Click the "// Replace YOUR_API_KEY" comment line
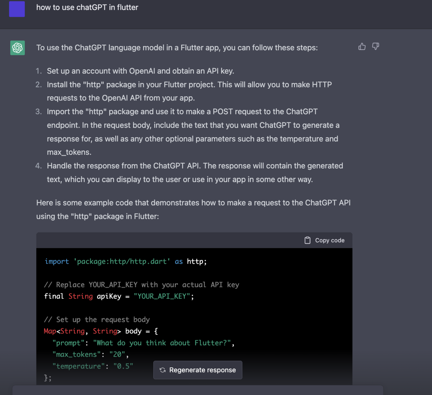The height and width of the screenshot is (395, 432). click(x=141, y=285)
